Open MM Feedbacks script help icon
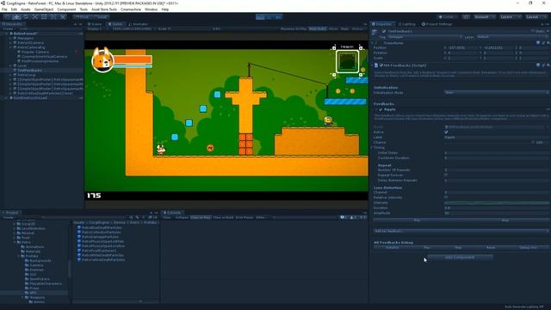This screenshot has height=310, width=551. pyautogui.click(x=538, y=65)
